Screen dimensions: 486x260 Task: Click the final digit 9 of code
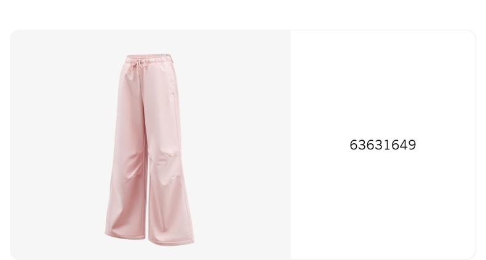coord(412,145)
